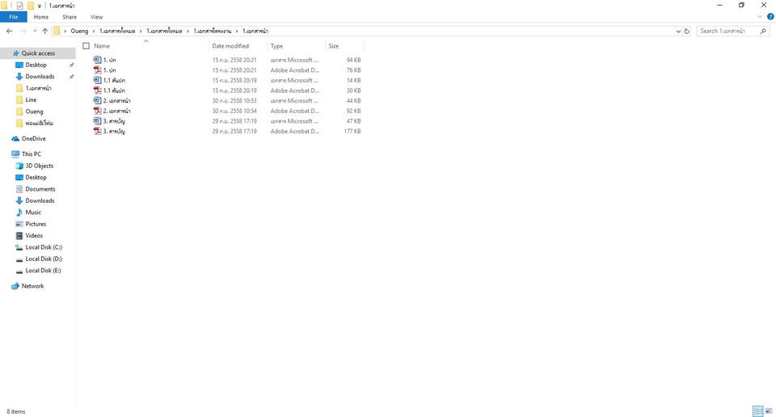The width and height of the screenshot is (776, 417).
Task: Click the PDF icon of 3. สารบัญ
Action: pos(98,131)
